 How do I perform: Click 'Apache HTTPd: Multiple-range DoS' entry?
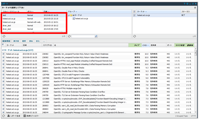coord(67,88)
